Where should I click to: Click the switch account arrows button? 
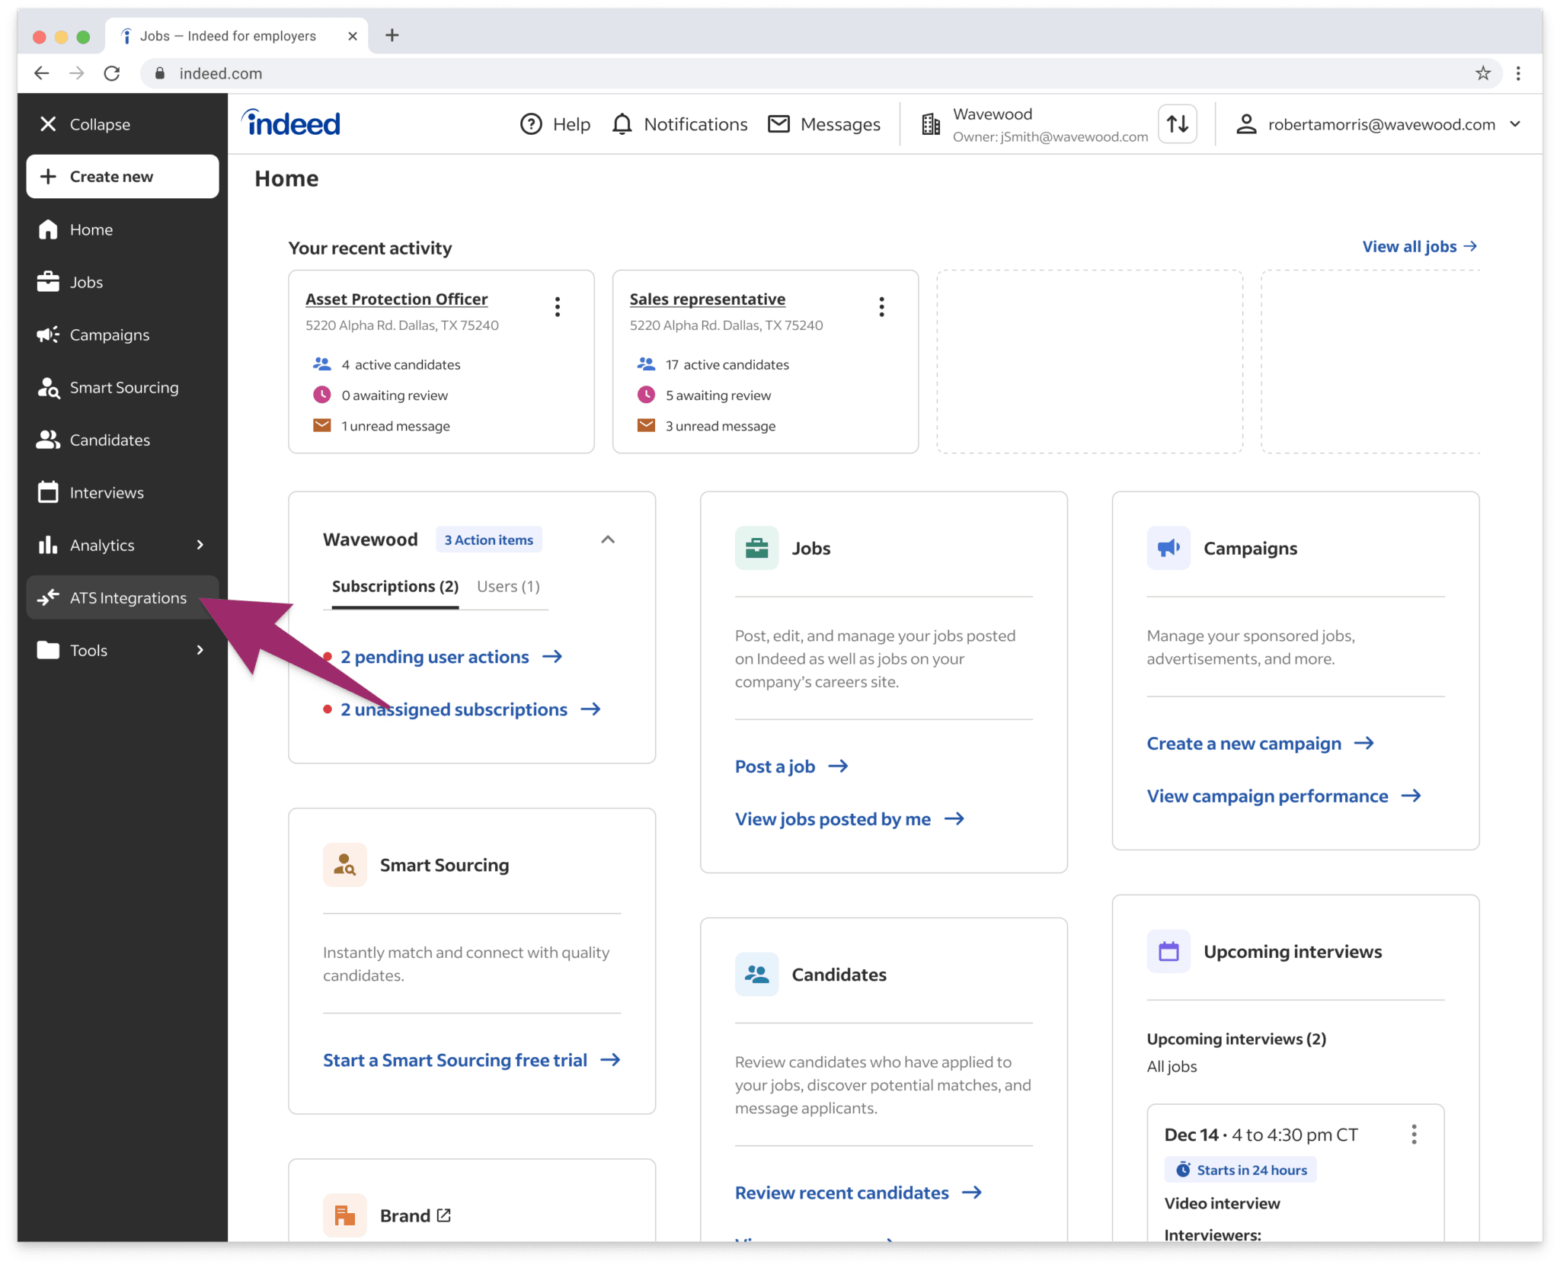pyautogui.click(x=1178, y=123)
